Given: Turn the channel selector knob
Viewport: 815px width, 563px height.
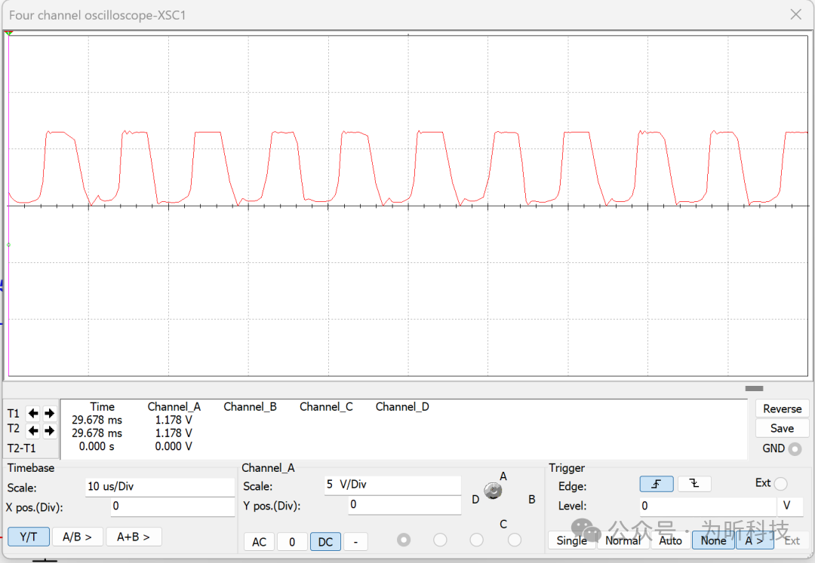Looking at the screenshot, I should point(493,490).
